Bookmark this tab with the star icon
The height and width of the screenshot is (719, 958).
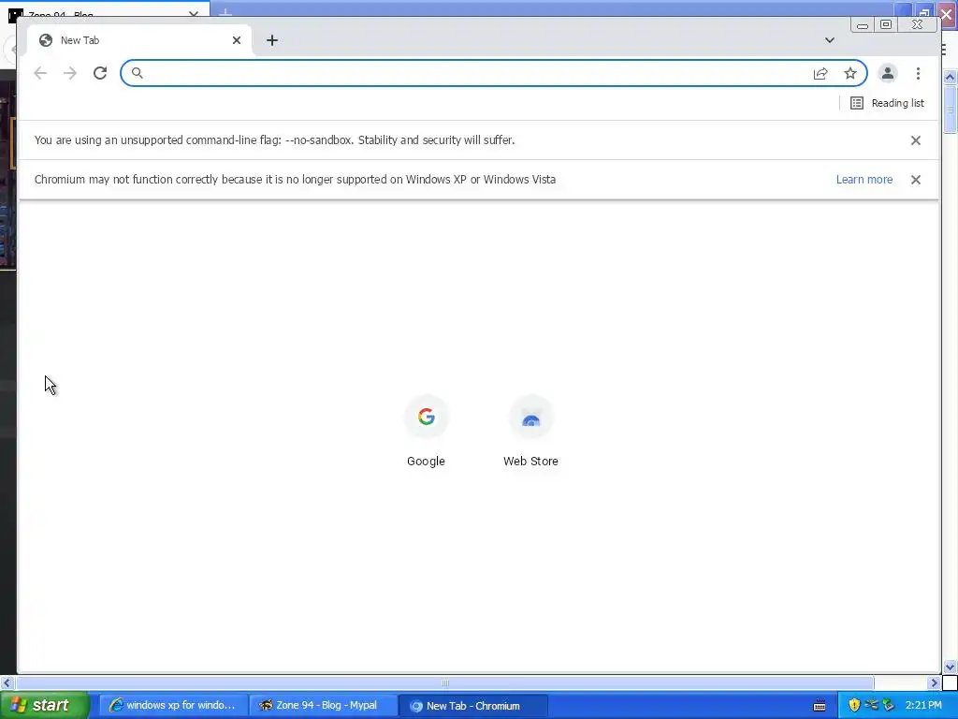click(850, 73)
